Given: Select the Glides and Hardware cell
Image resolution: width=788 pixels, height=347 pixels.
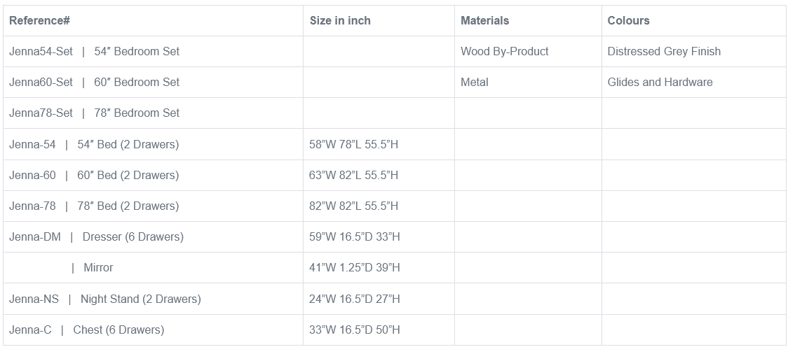Looking at the screenshot, I should (x=660, y=82).
